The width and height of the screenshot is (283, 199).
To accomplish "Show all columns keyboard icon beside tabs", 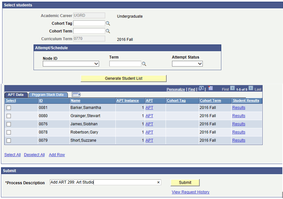I will click(76, 95).
